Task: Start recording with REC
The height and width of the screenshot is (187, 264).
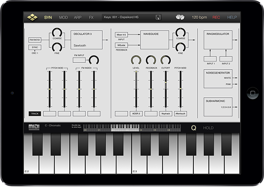Action: pyautogui.click(x=216, y=17)
